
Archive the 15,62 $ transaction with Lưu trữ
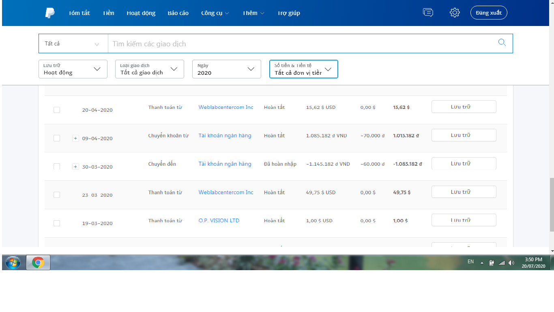(464, 107)
